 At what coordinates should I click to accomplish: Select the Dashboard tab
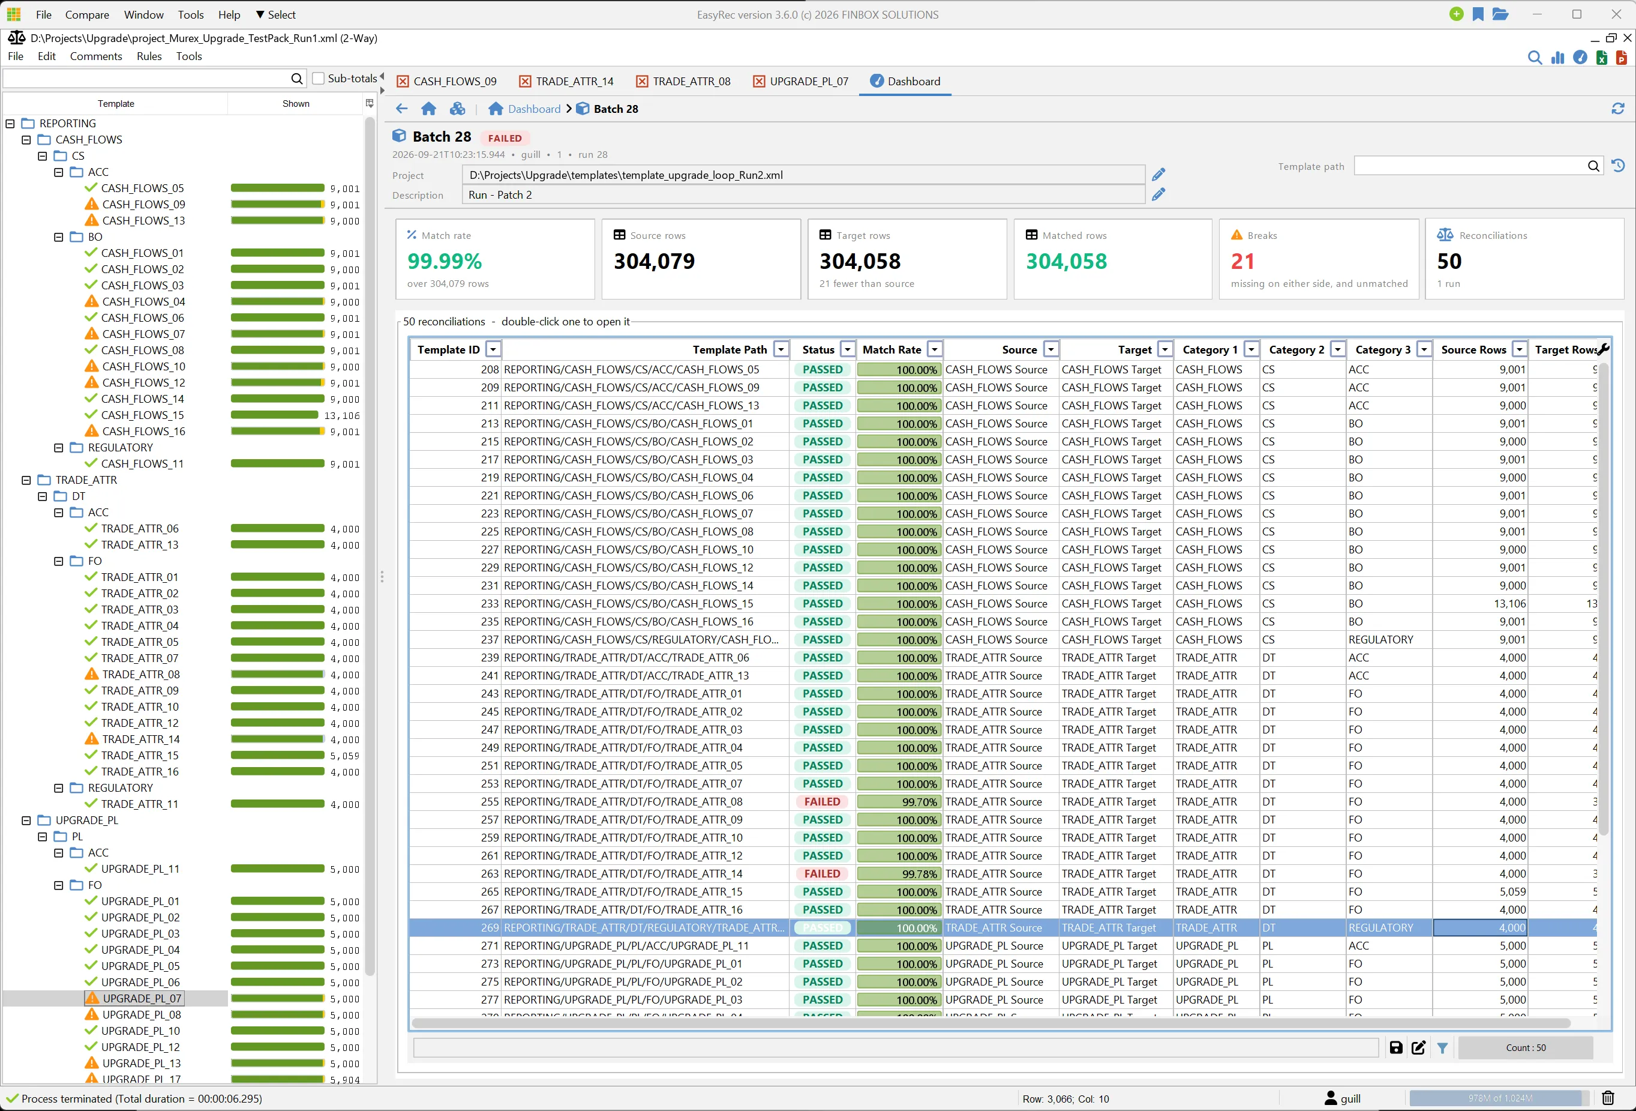905,82
